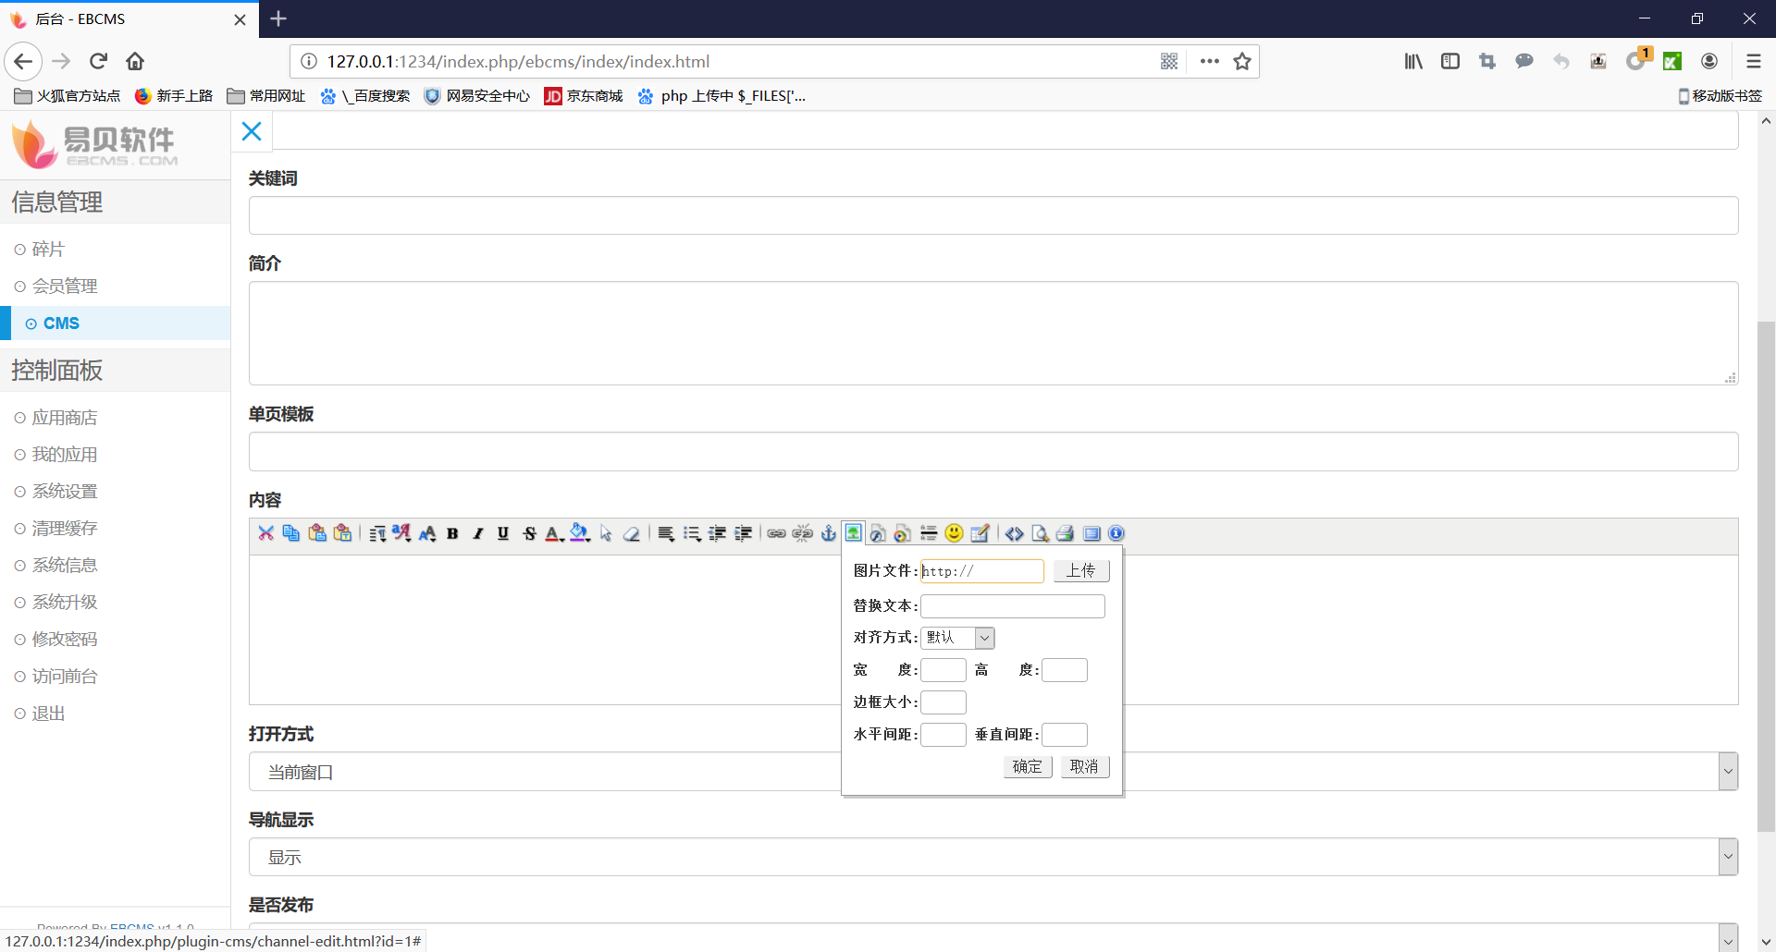Viewport: 1776px width, 952px height.
Task: Open background color bucket picker in editor
Action: (580, 533)
